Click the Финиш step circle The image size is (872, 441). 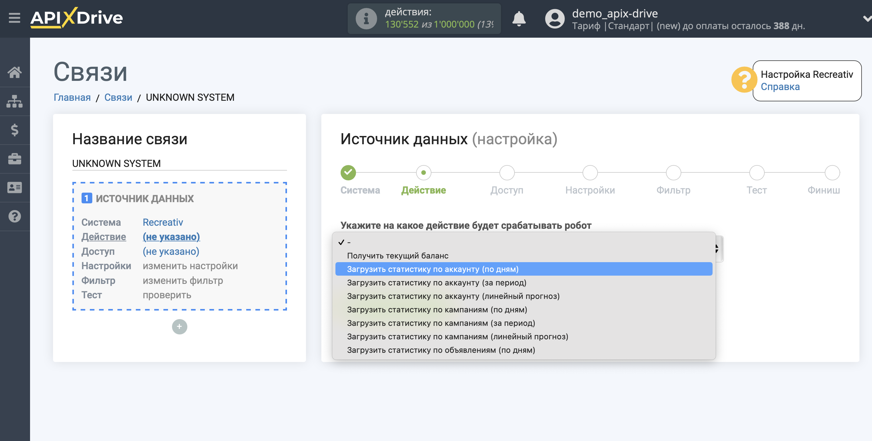click(x=832, y=172)
